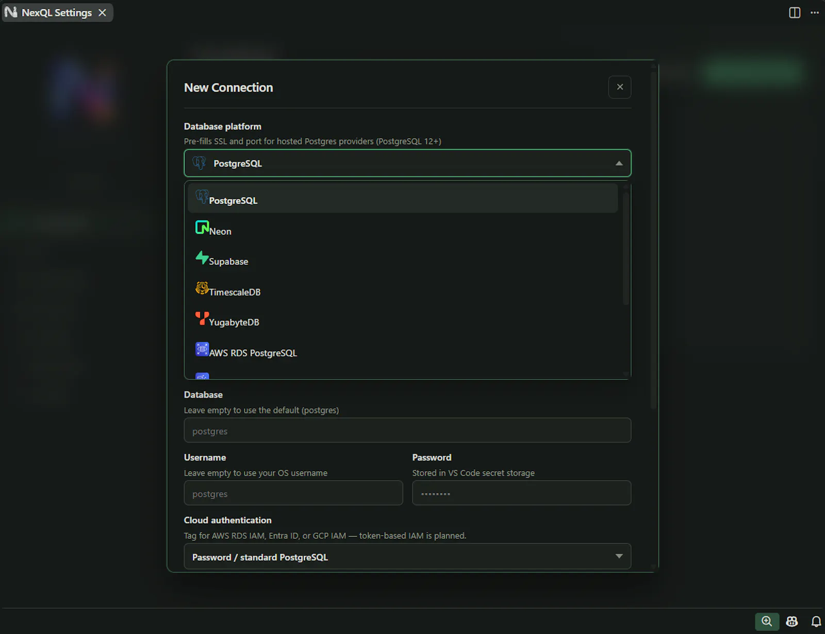Click the AWS RDS PostgreSQL icon
Viewport: 825px width, 634px height.
[202, 349]
